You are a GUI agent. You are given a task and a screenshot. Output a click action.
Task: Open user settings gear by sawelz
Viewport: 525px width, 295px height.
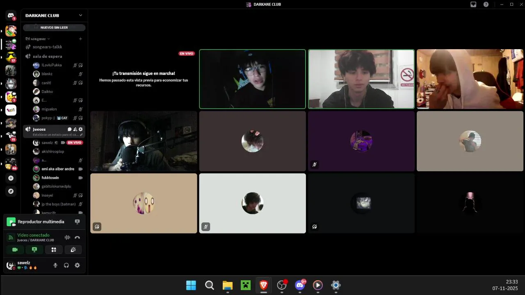(77, 265)
